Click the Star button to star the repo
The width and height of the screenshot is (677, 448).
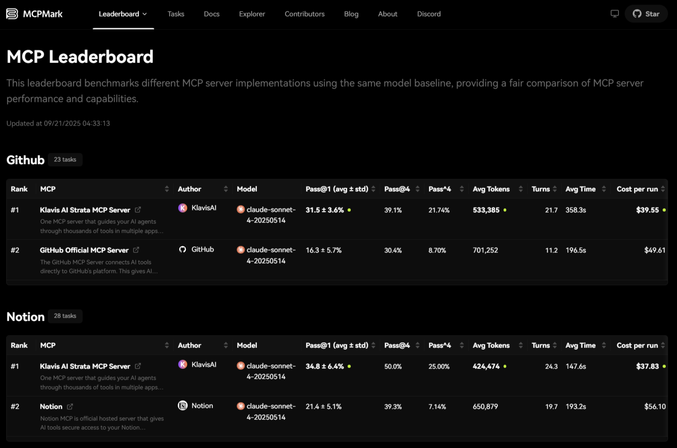646,13
